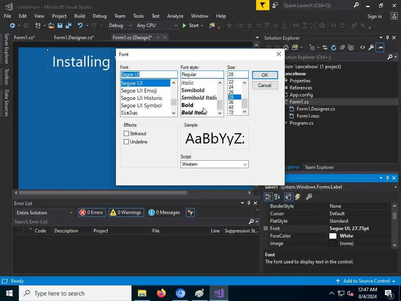Click the Open File folder icon in toolbar
401x301 pixels.
pyautogui.click(x=51, y=25)
